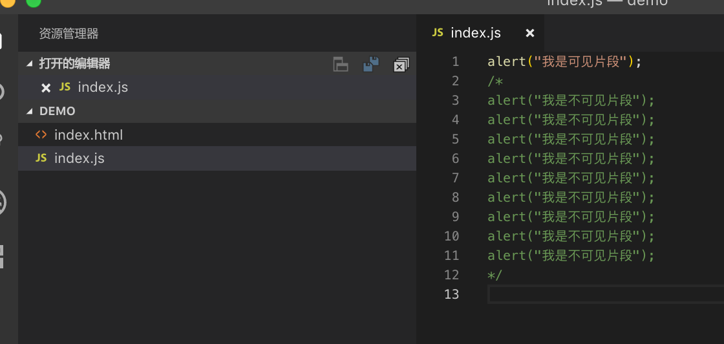Click the Save All icon
The image size is (724, 344).
(371, 64)
